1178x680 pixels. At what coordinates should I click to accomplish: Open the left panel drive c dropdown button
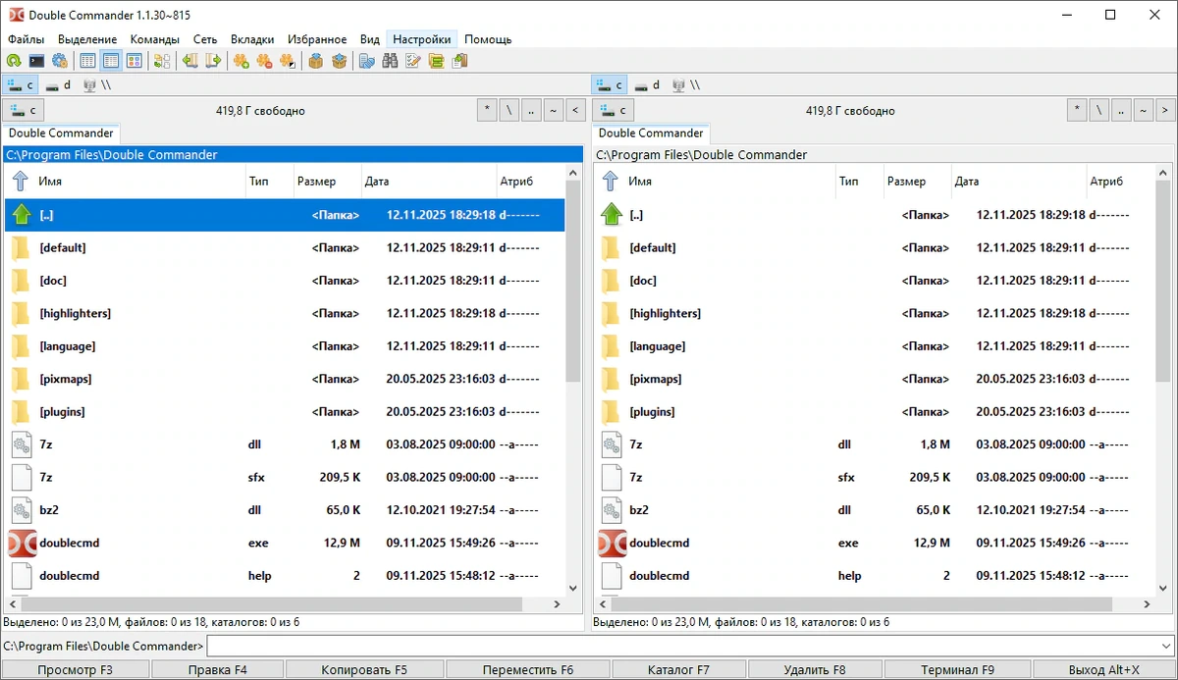(x=24, y=110)
